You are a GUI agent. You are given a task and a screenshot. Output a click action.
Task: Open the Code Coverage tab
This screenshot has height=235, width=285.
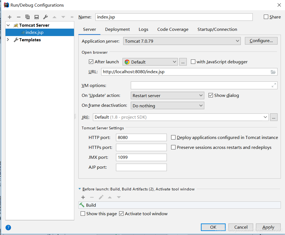point(173,29)
